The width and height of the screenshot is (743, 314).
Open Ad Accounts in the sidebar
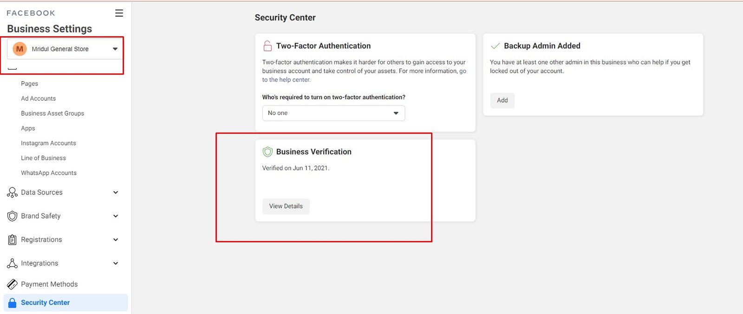39,98
